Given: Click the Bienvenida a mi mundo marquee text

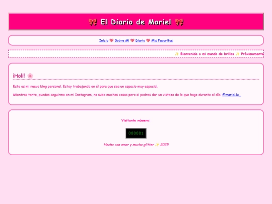Looking at the screenshot, I should pos(207,54).
